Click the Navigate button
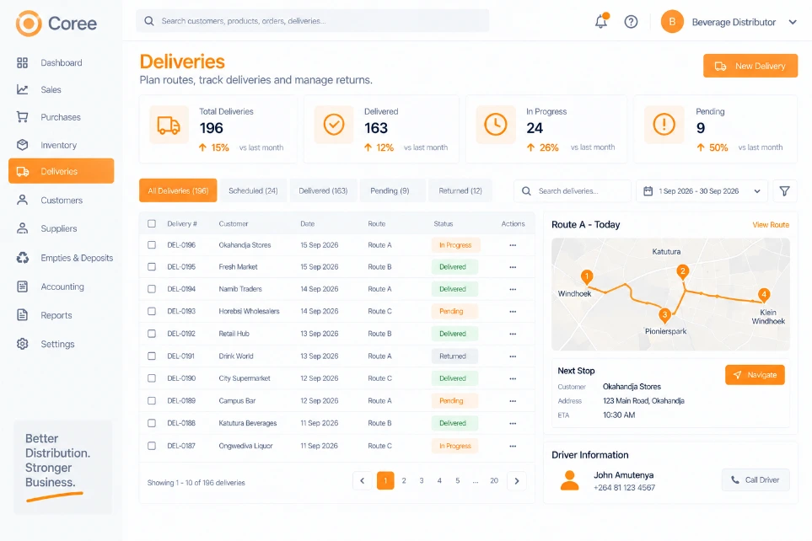This screenshot has width=812, height=541. click(x=755, y=375)
